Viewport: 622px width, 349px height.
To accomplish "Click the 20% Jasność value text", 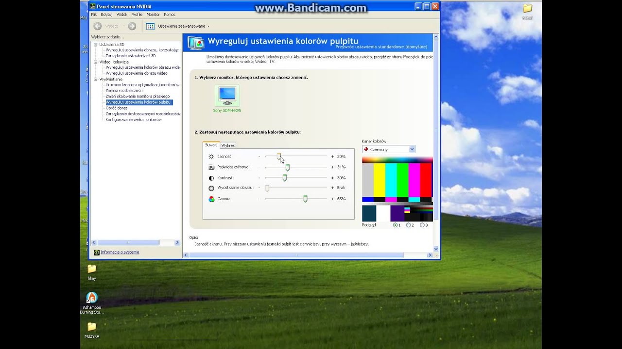I will pyautogui.click(x=341, y=157).
